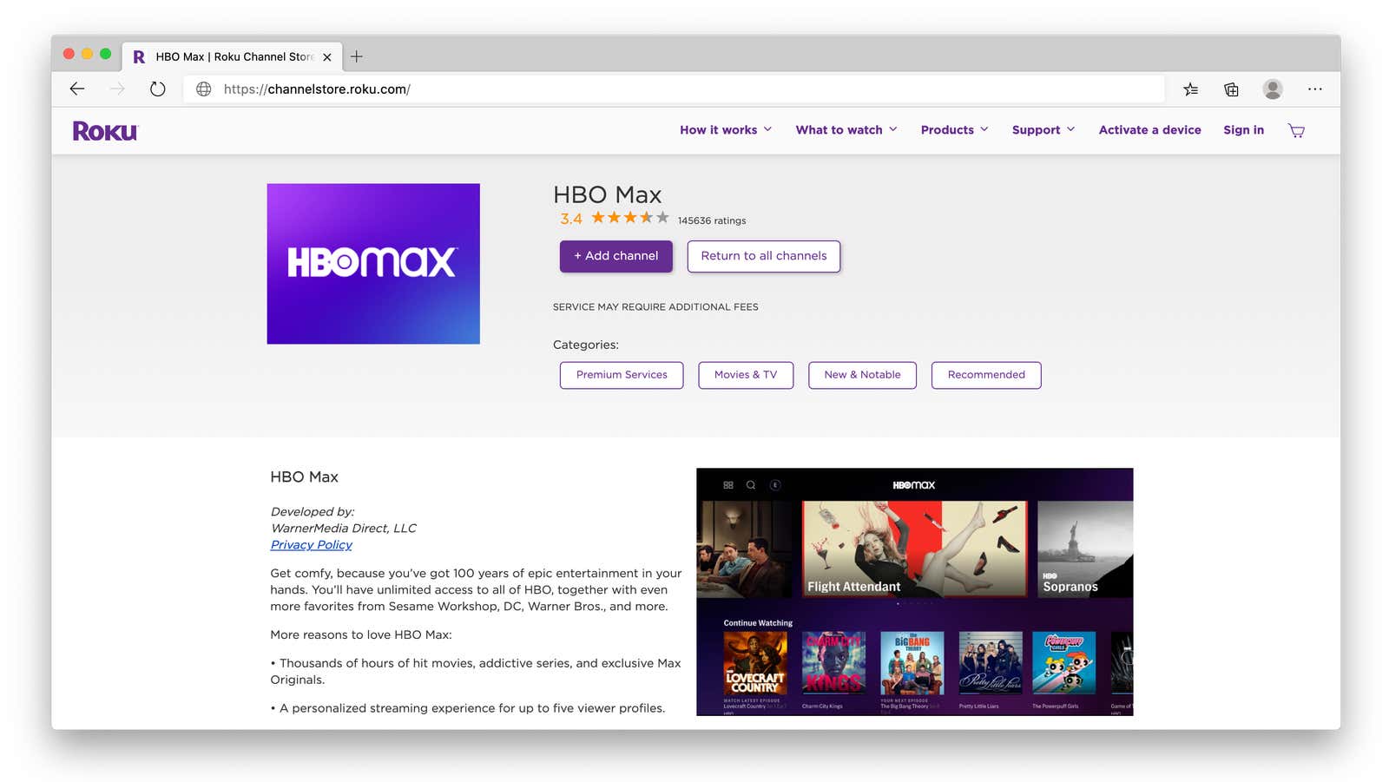Screen dimensions: 1389x782
Task: Click the HBO Max channel title heading
Action: tap(607, 194)
